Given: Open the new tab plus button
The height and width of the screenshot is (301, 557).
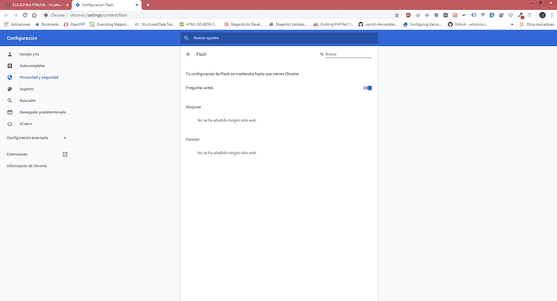Looking at the screenshot, I should coord(148,5).
